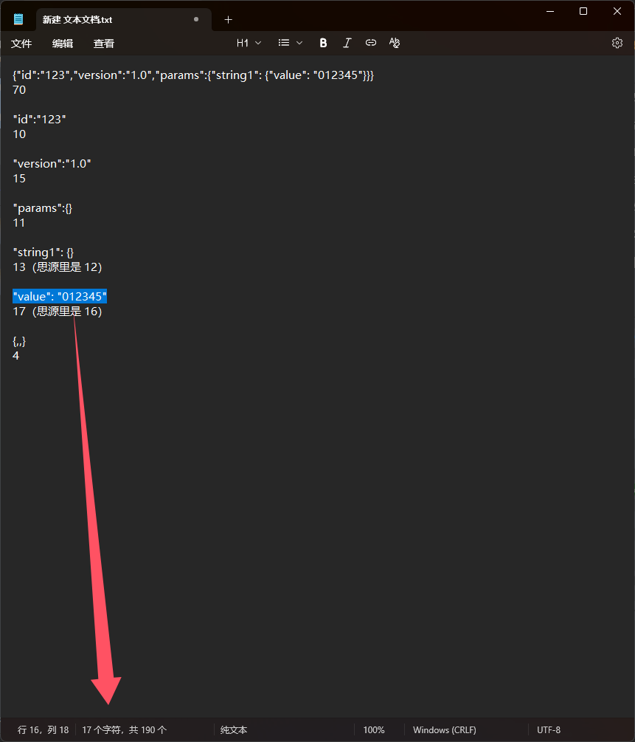Screen dimensions: 635x742
Task: Click the highlighted "value": "012345" text
Action: point(60,296)
